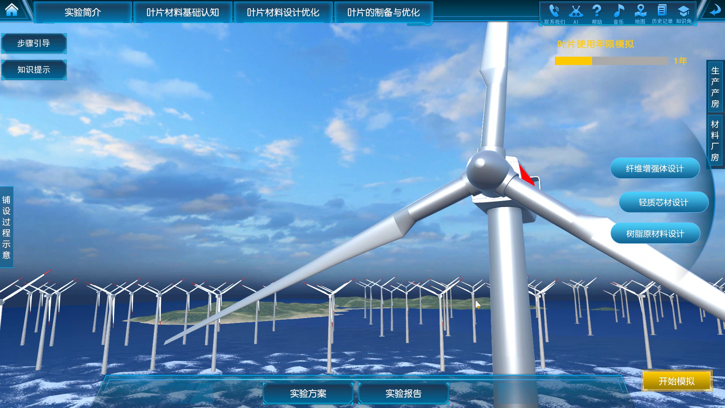Viewport: 725px width, 408px height.
Task: Expand the 生产厂房 side tab
Action: pyautogui.click(x=715, y=87)
